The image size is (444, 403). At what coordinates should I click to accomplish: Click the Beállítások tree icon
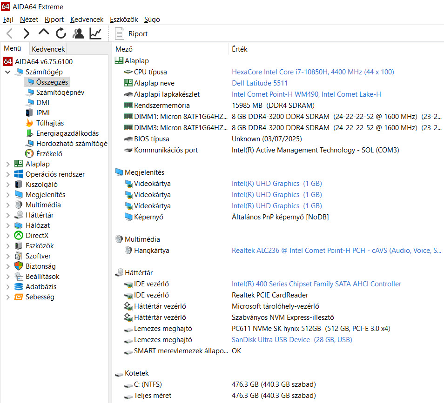pos(19,276)
